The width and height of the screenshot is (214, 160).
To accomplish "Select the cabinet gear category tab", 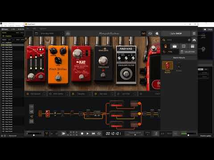I will click(x=184, y=46).
